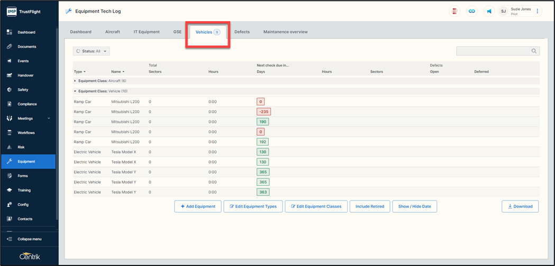Click the megaphone announcements icon
Viewport: 555px width, 266px height.
tap(489, 11)
